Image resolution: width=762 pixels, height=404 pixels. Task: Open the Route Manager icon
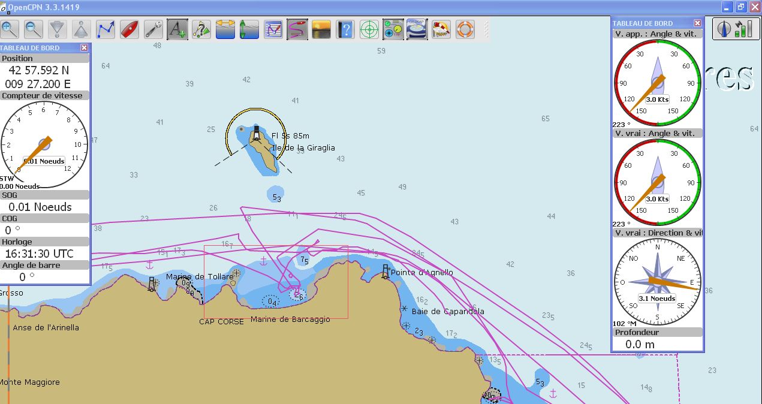coord(273,29)
